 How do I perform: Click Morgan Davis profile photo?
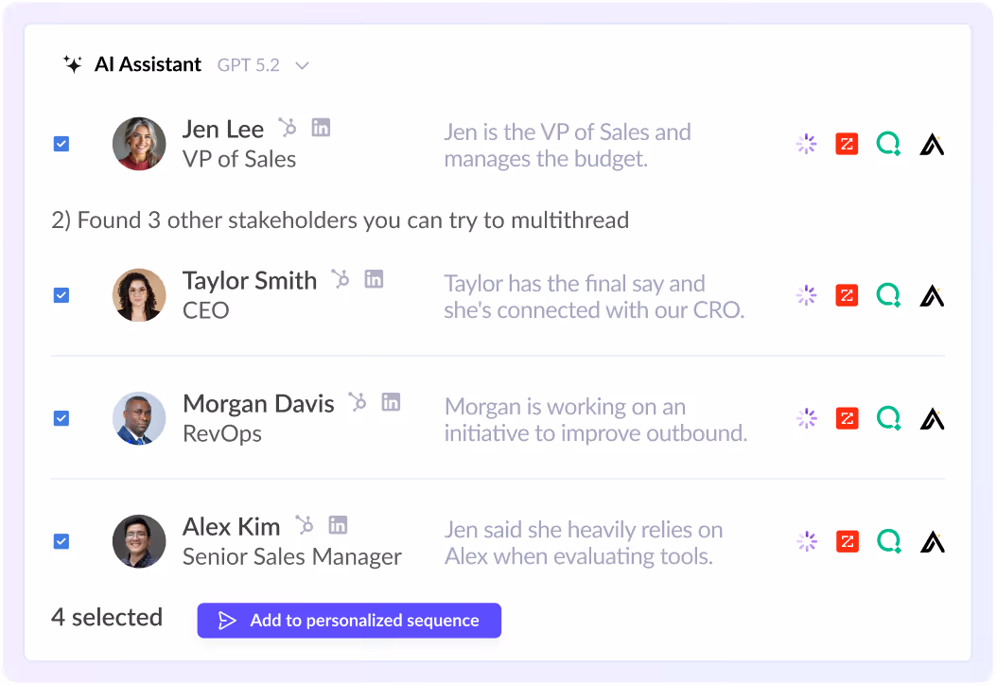point(139,418)
